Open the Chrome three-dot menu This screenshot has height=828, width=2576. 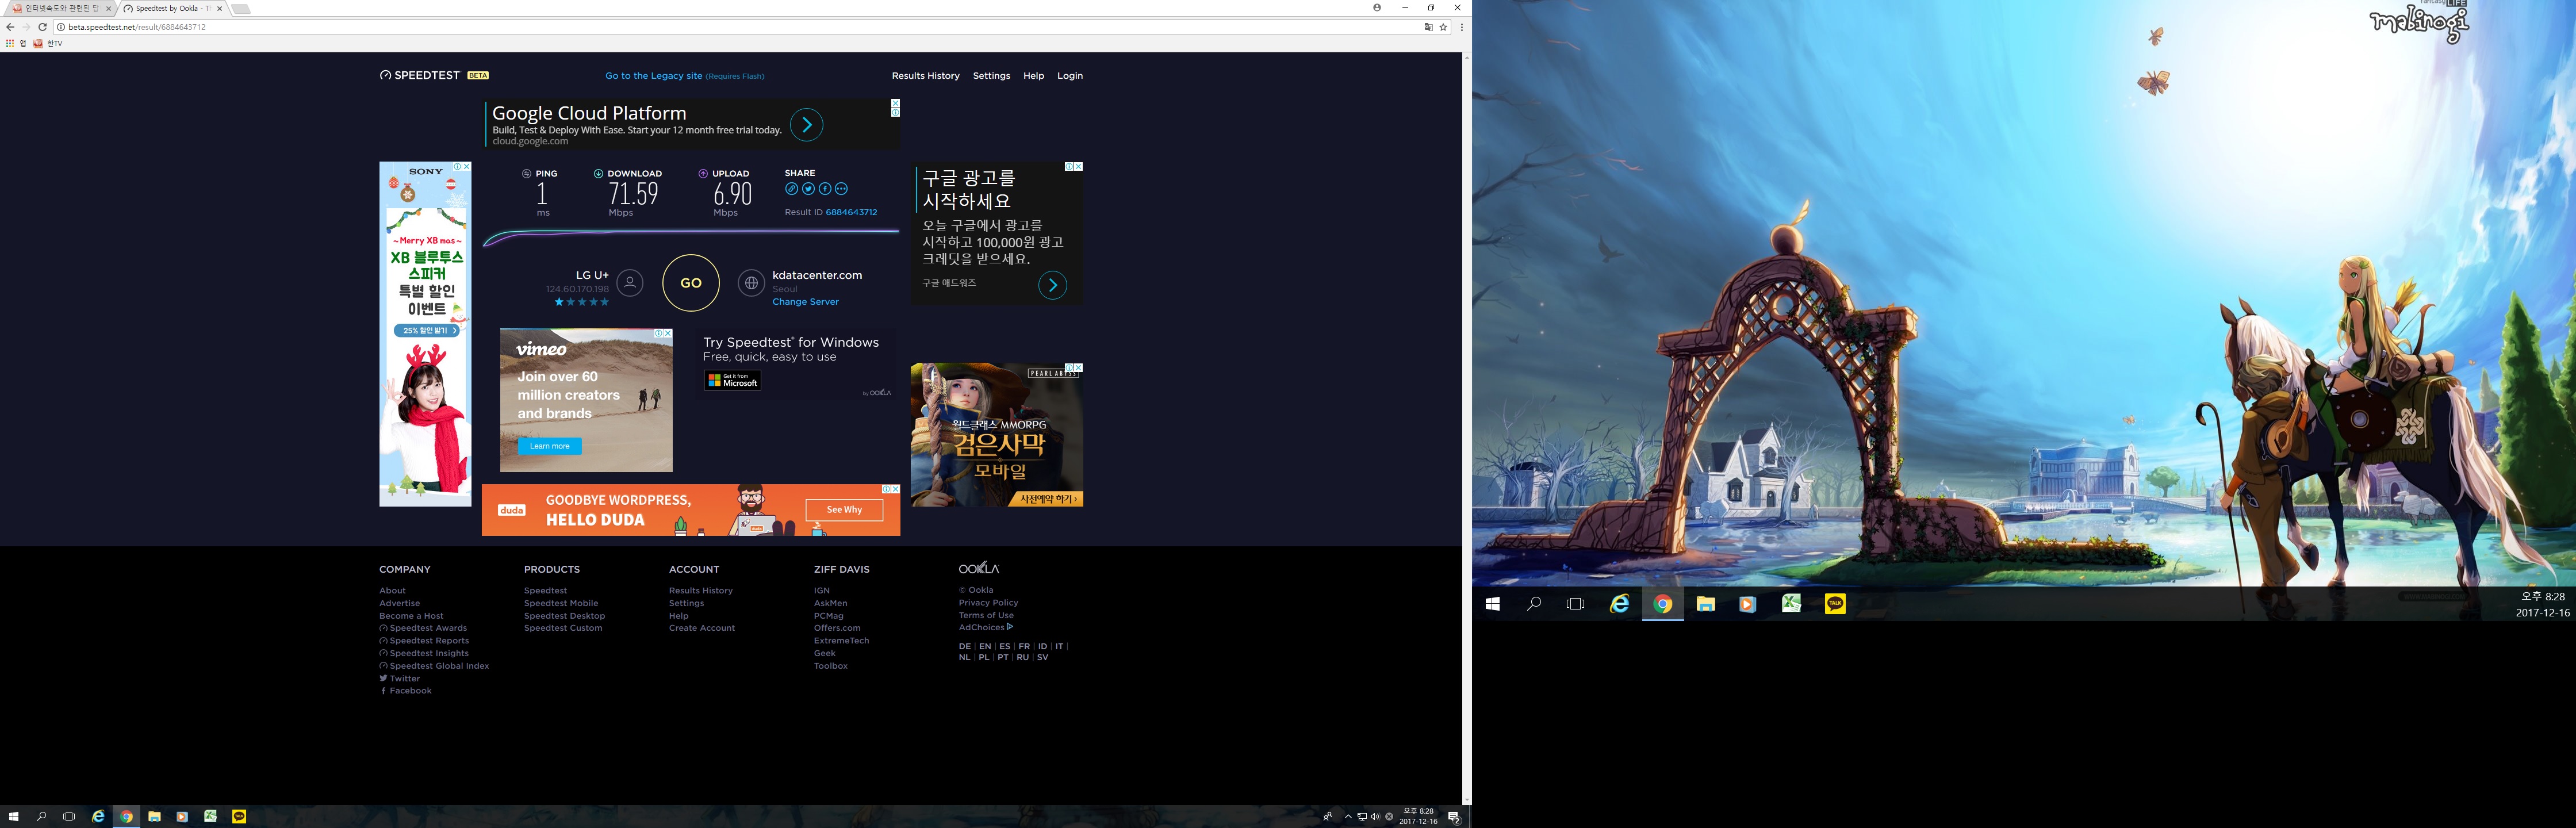click(x=1462, y=27)
